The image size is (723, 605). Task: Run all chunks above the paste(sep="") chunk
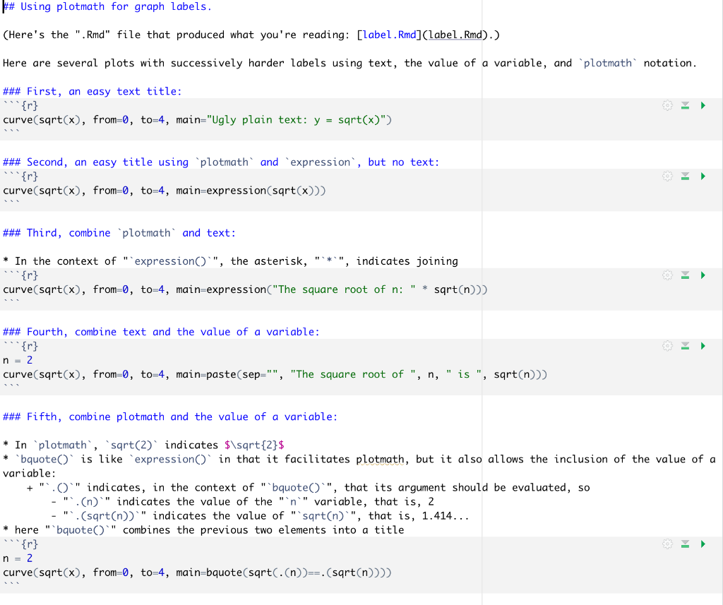coord(685,346)
